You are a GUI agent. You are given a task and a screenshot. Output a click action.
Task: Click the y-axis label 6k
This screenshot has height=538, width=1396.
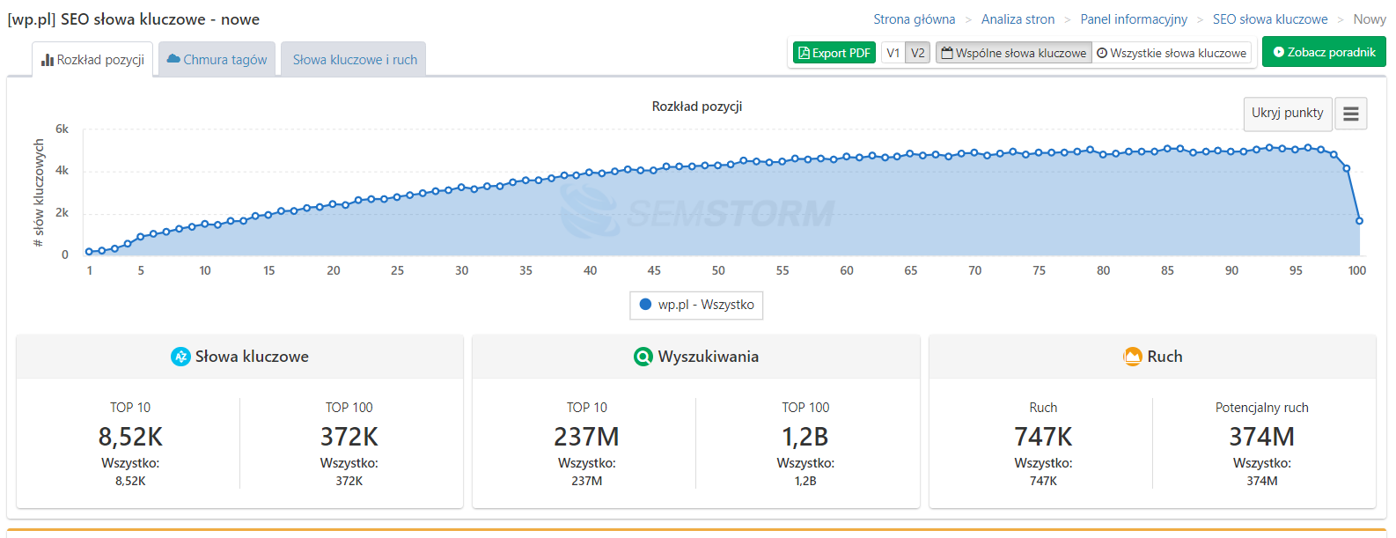click(x=62, y=129)
